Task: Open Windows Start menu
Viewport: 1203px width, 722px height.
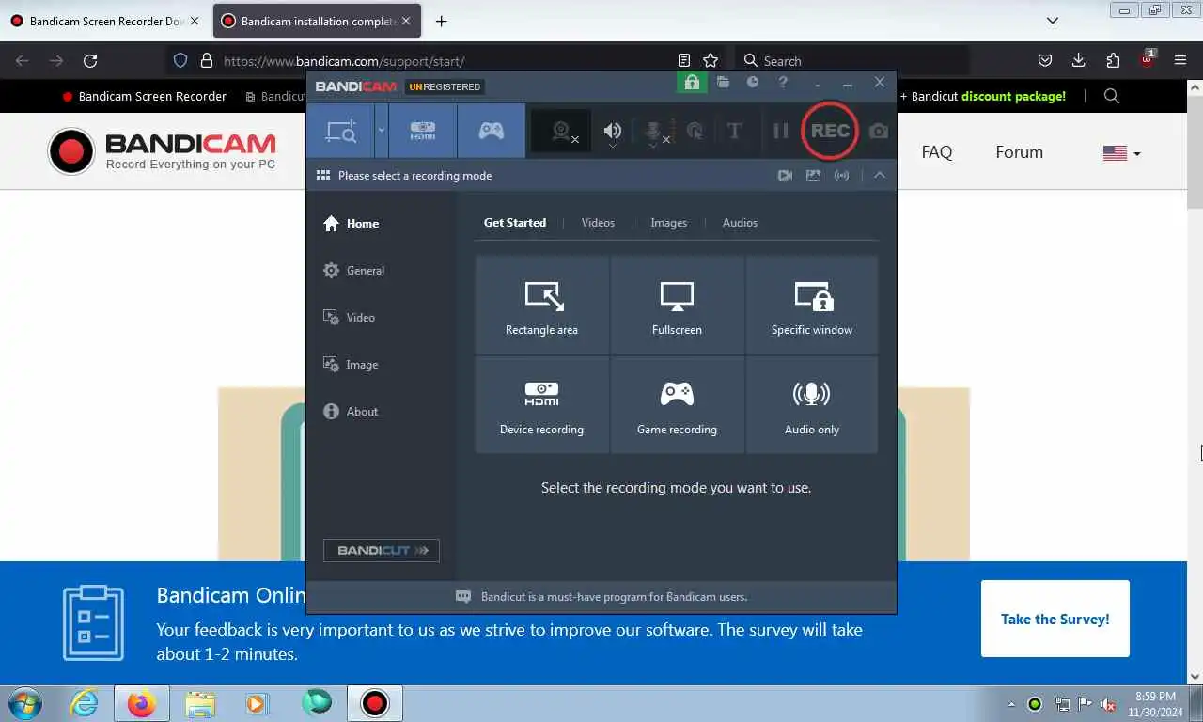Action: (24, 703)
